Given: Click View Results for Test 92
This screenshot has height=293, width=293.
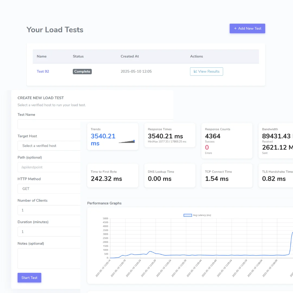Looking at the screenshot, I should (x=206, y=71).
